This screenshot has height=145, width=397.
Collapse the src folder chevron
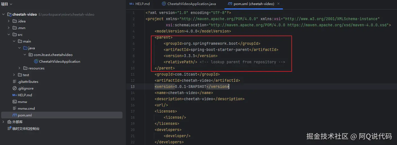click(9, 35)
